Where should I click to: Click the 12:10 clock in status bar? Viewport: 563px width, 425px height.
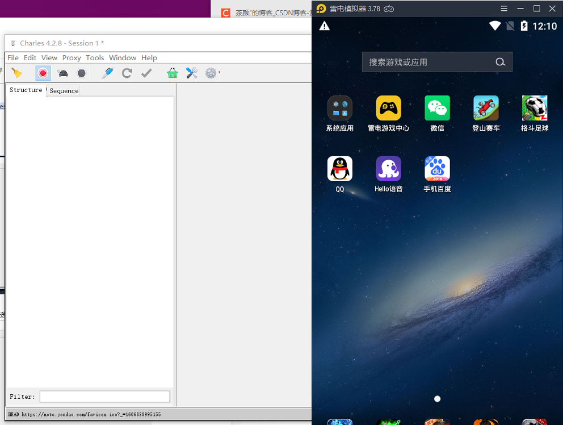(x=545, y=26)
